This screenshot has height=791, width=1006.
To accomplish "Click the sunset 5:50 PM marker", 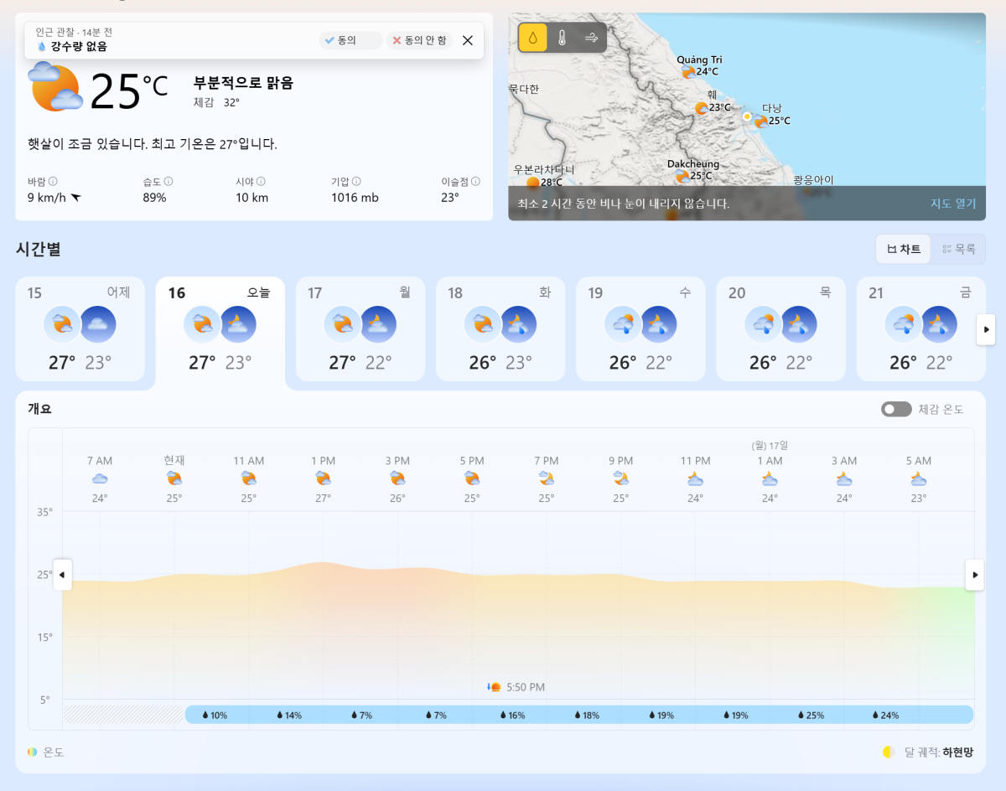I will point(516,687).
